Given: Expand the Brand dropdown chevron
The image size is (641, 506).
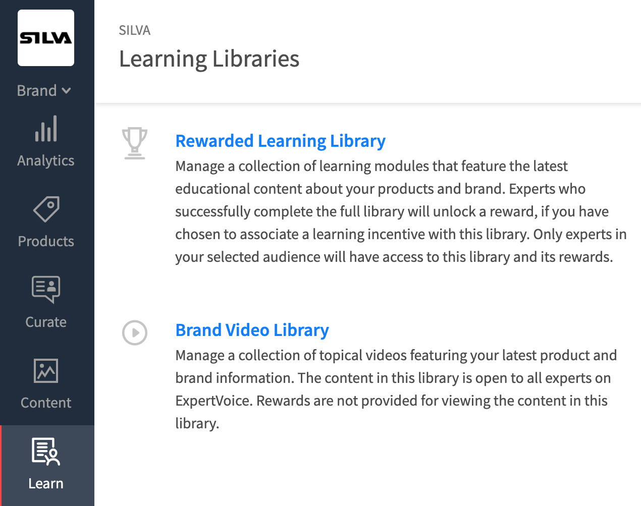Looking at the screenshot, I should coord(66,91).
